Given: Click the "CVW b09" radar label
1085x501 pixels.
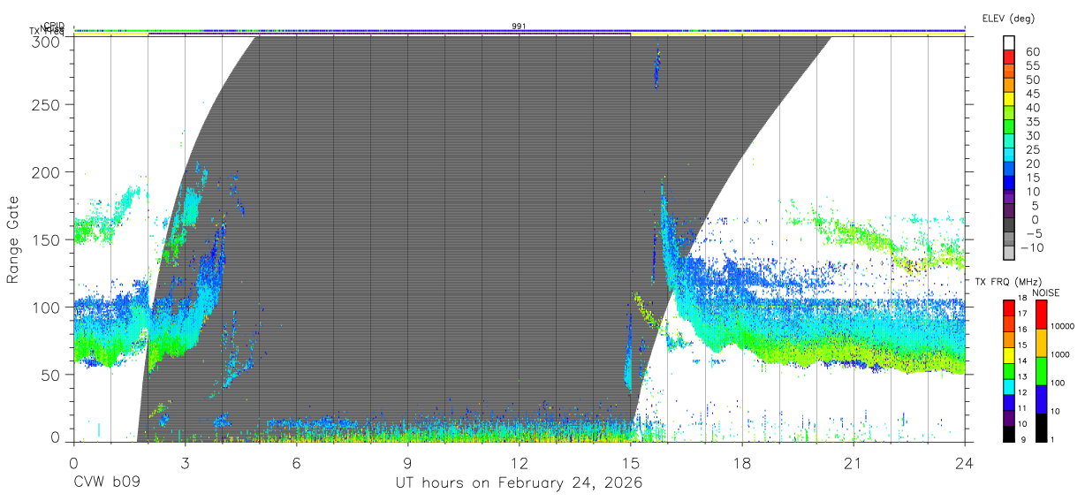Looking at the screenshot, I should click(x=106, y=483).
